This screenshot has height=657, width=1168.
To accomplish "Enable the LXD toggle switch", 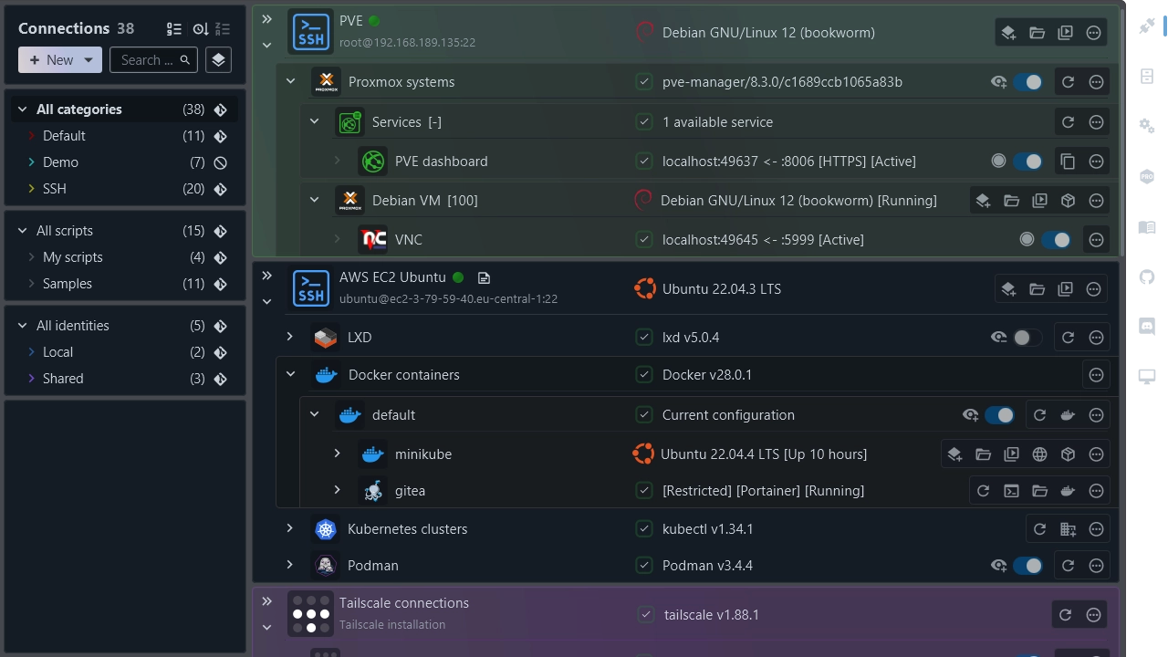I will tap(1027, 338).
